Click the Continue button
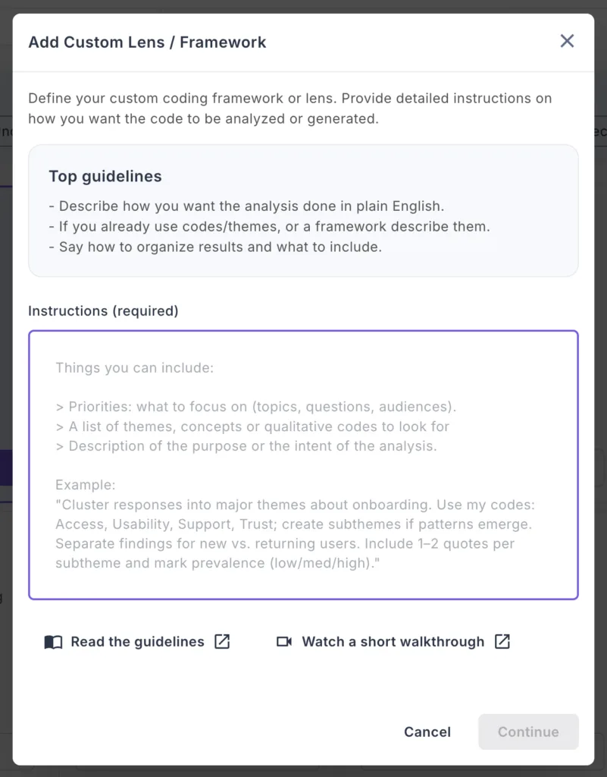The width and height of the screenshot is (607, 777). click(528, 731)
